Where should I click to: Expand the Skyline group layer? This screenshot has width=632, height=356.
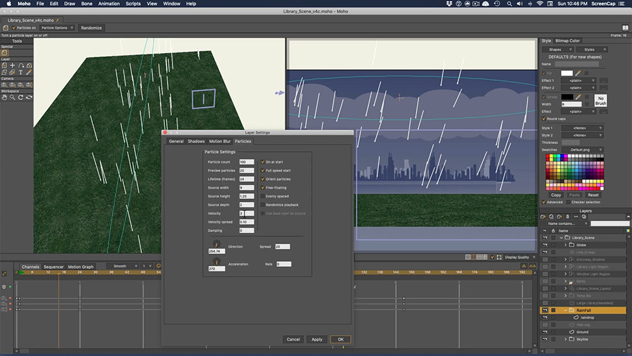point(565,339)
